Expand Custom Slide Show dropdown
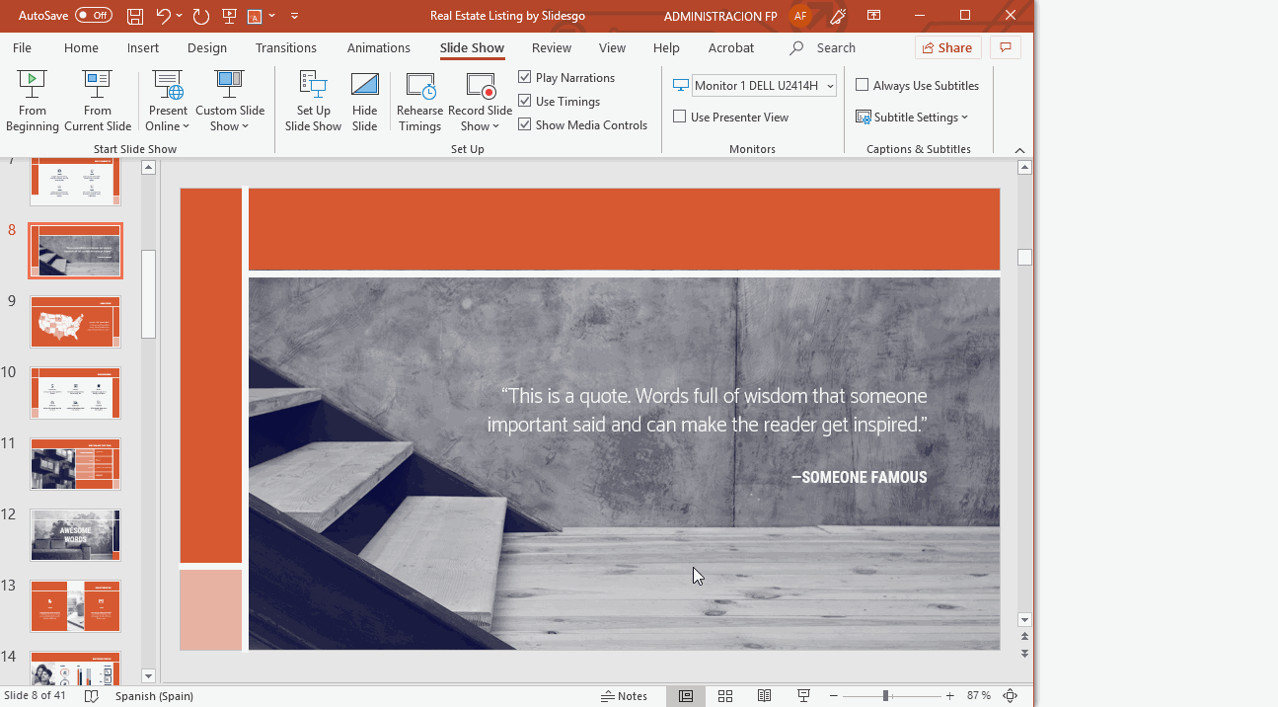 [230, 101]
